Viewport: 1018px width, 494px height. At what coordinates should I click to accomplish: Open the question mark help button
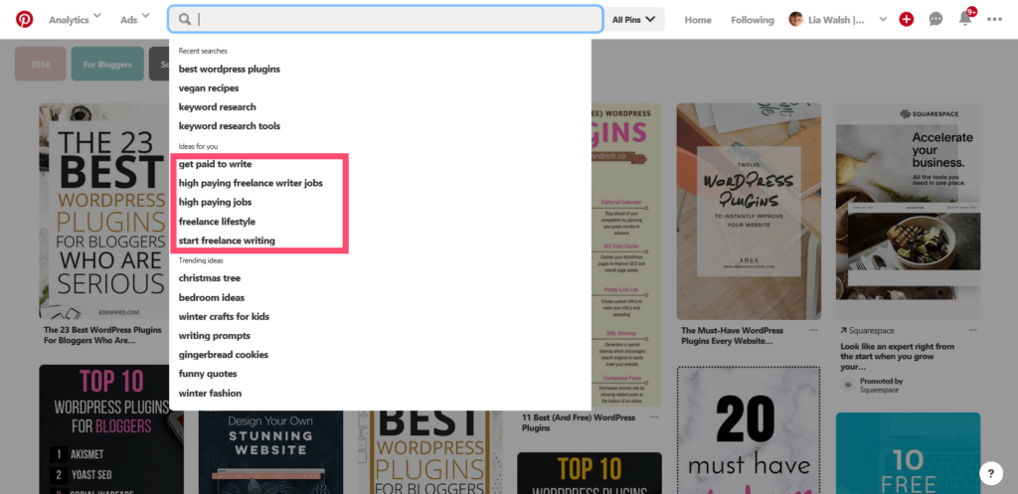click(x=991, y=473)
